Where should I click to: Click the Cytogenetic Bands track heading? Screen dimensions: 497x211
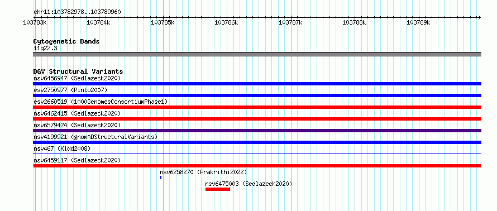[66, 41]
